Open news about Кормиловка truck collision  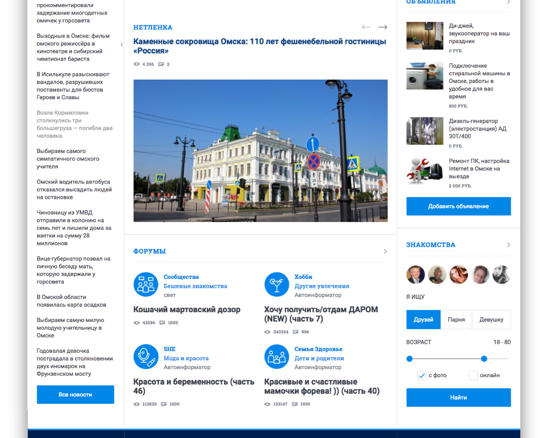75,124
